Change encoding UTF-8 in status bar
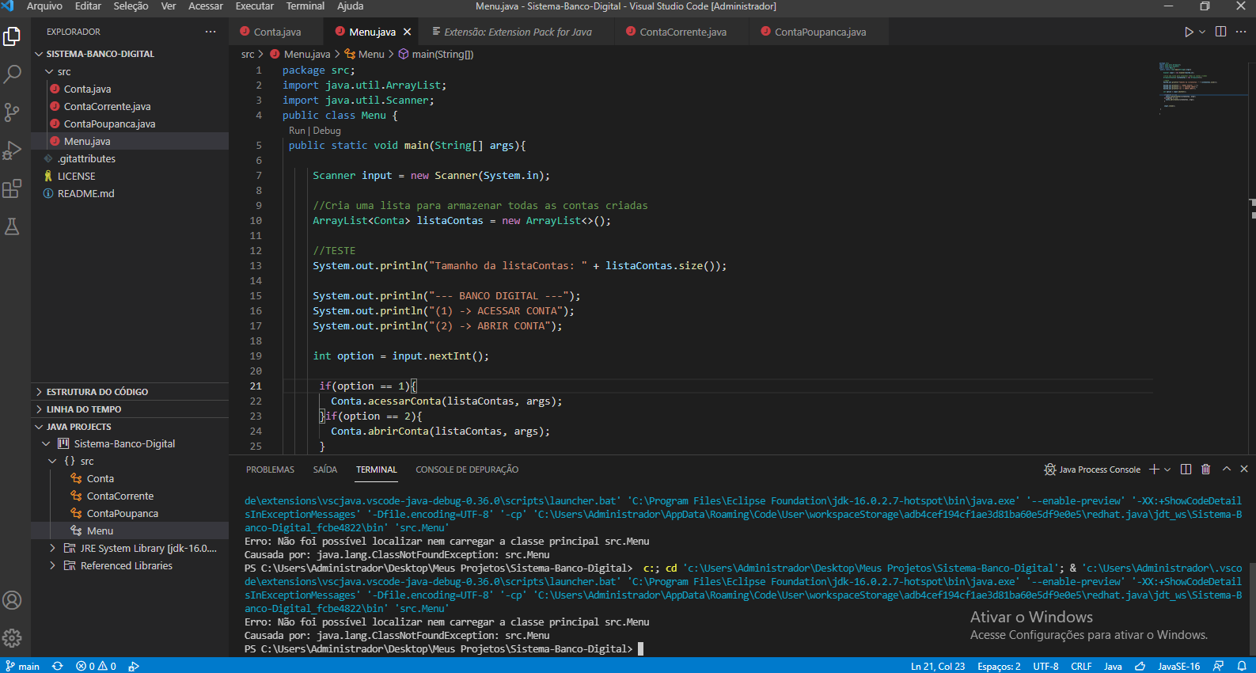 (x=1045, y=666)
